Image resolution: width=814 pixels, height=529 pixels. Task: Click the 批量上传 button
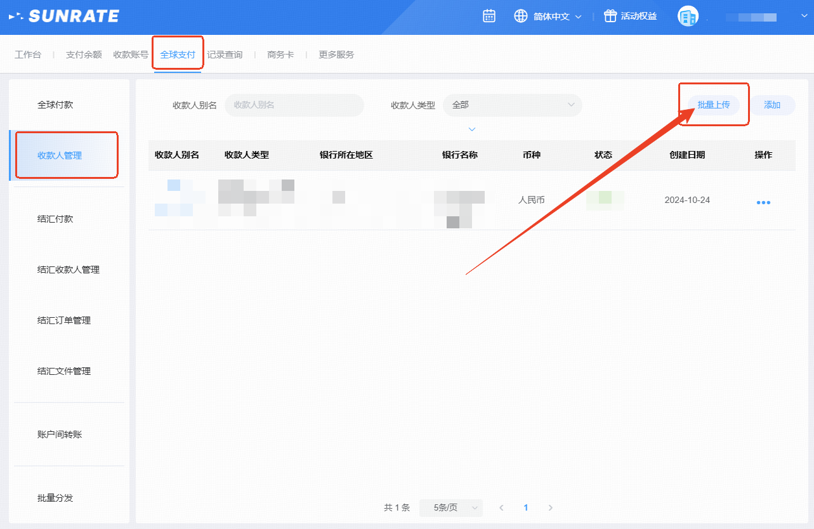tap(713, 105)
